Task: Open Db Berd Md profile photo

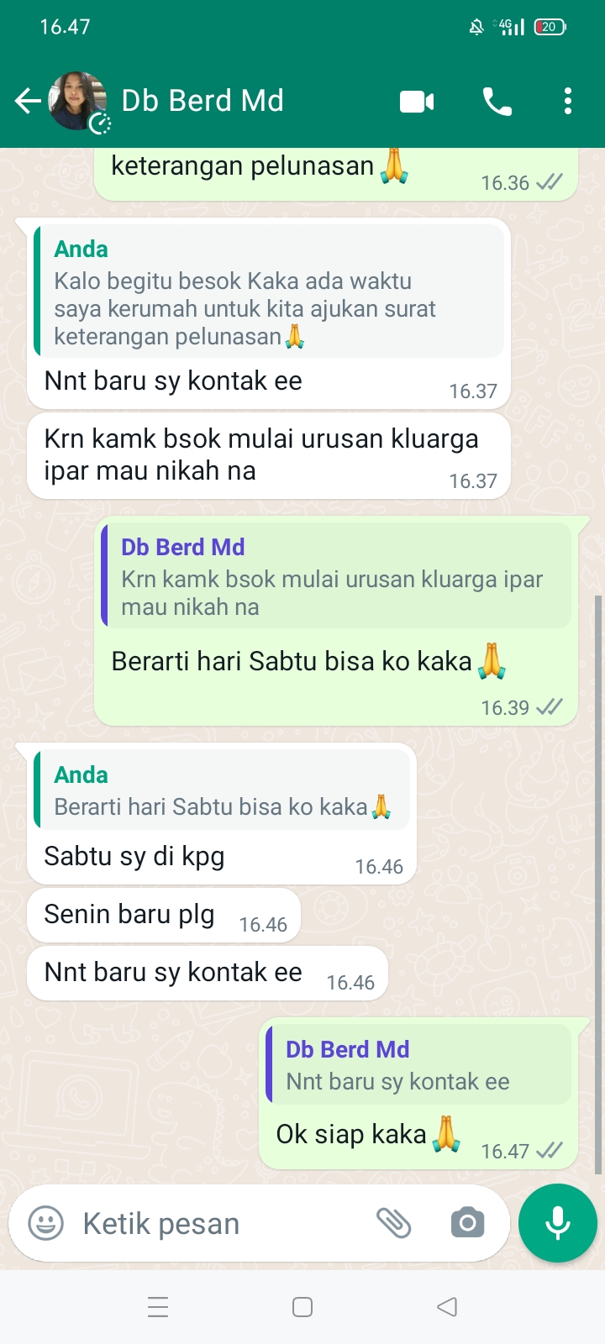Action: (x=78, y=102)
